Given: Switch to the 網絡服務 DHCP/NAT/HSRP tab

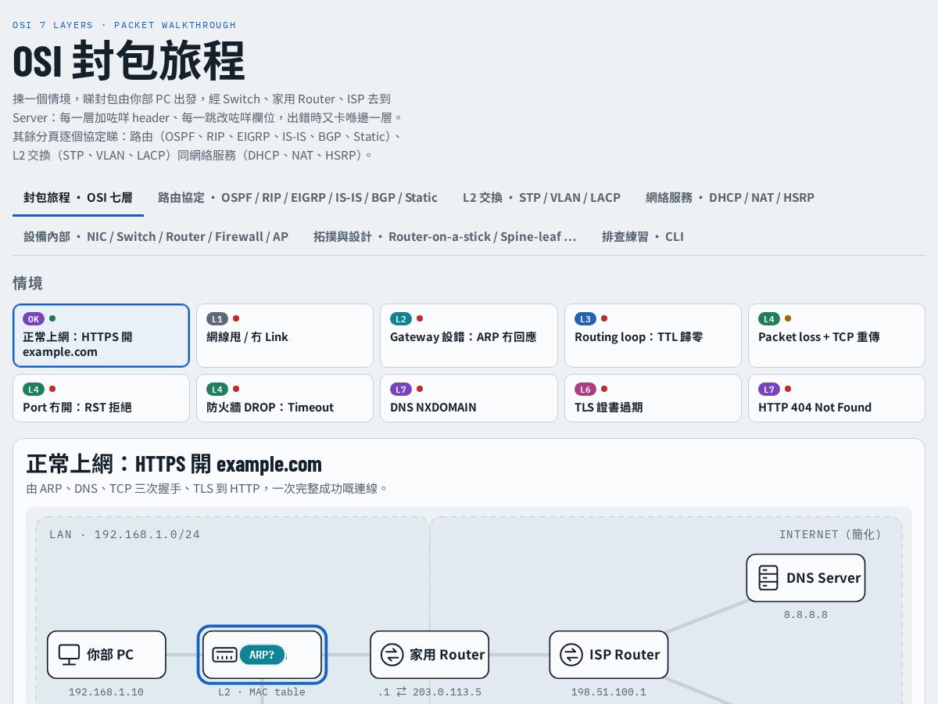Looking at the screenshot, I should point(730,197).
